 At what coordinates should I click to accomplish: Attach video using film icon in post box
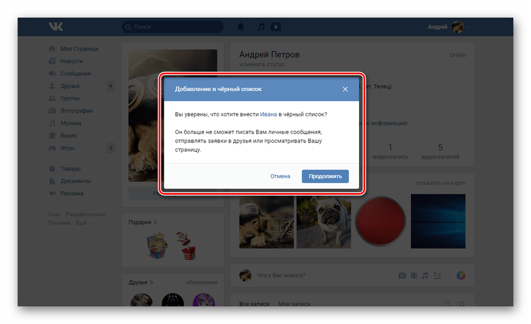pos(414,276)
